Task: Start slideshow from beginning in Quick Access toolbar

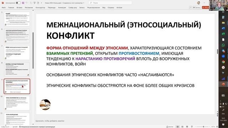Action: tap(35, 3)
